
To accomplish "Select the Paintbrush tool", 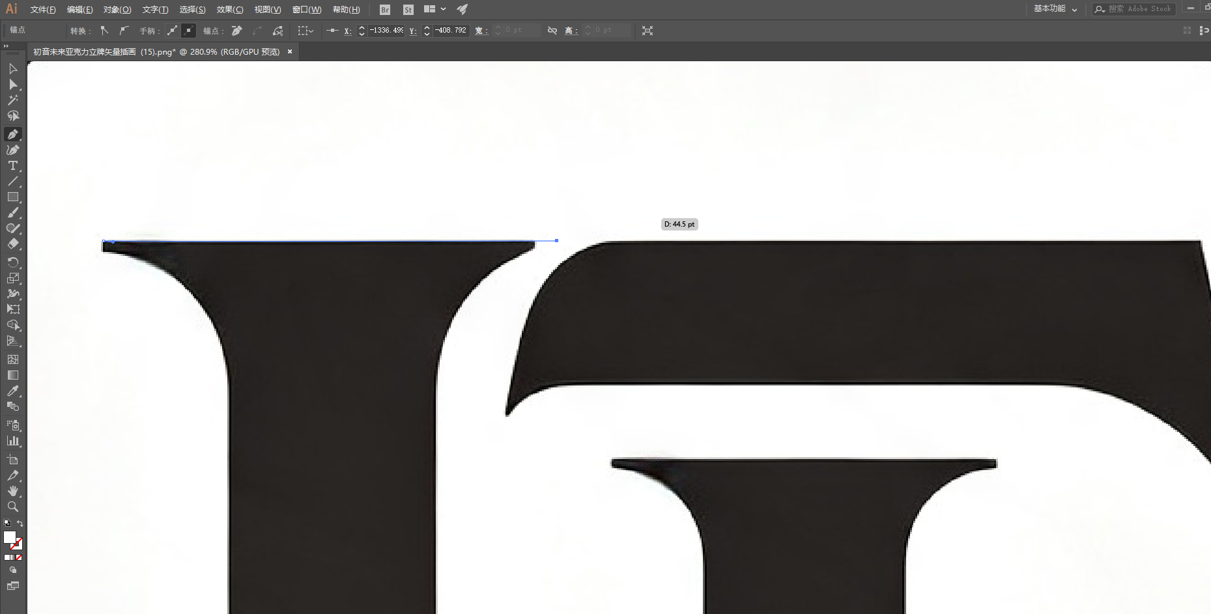I will point(13,212).
